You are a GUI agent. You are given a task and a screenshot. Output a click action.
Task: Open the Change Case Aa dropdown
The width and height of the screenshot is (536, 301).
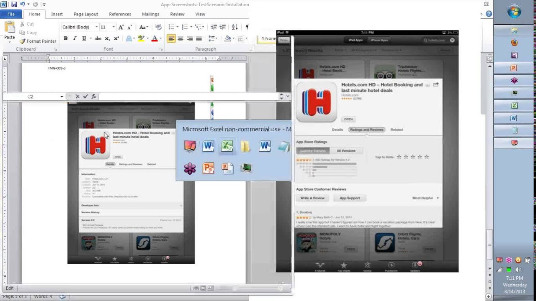(x=144, y=27)
